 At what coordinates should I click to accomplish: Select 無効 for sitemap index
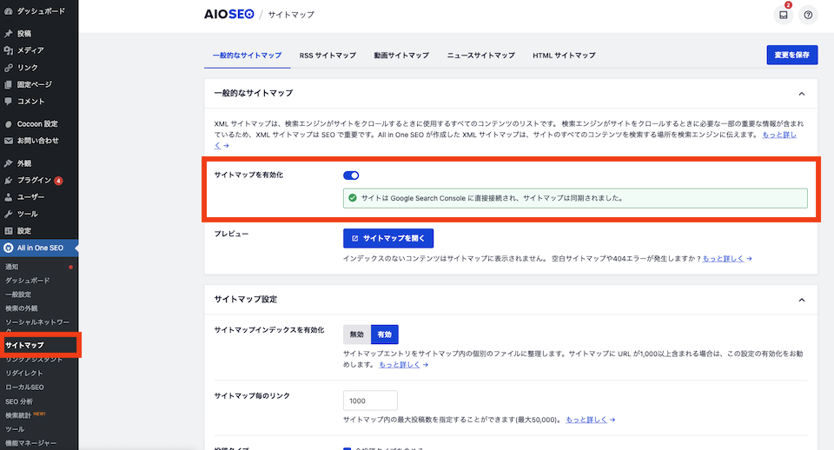tap(357, 334)
